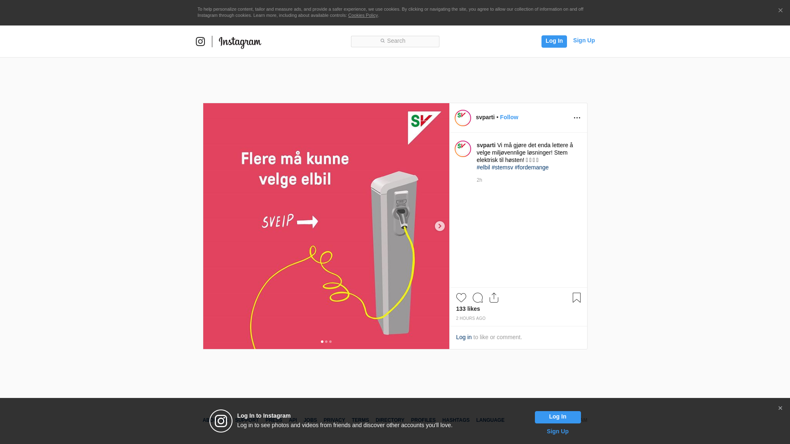This screenshot has height=444, width=790.
Task: Open svparti username in caption
Action: tap(486, 145)
